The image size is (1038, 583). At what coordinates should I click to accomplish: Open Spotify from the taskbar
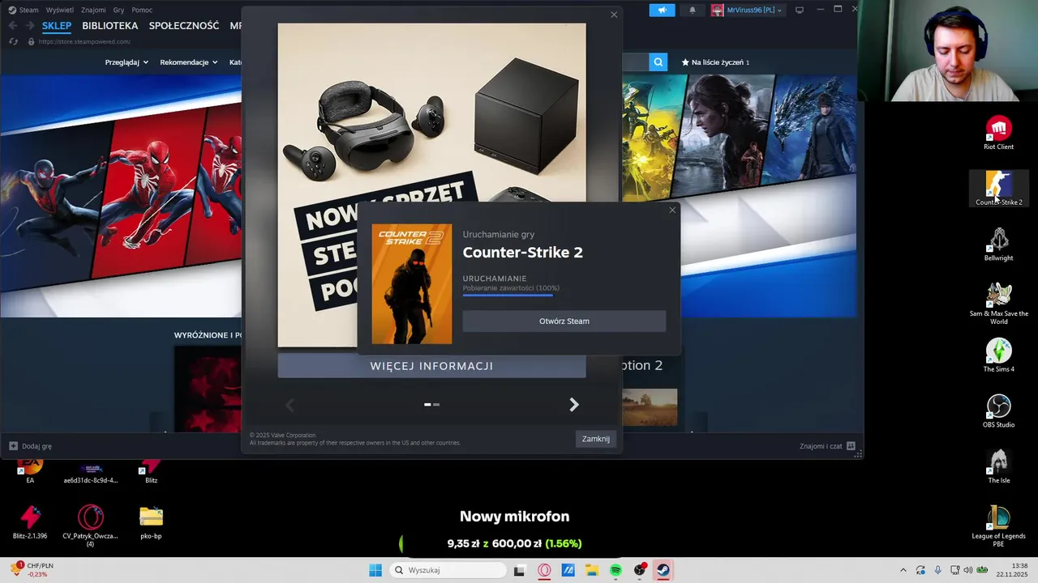(x=616, y=570)
